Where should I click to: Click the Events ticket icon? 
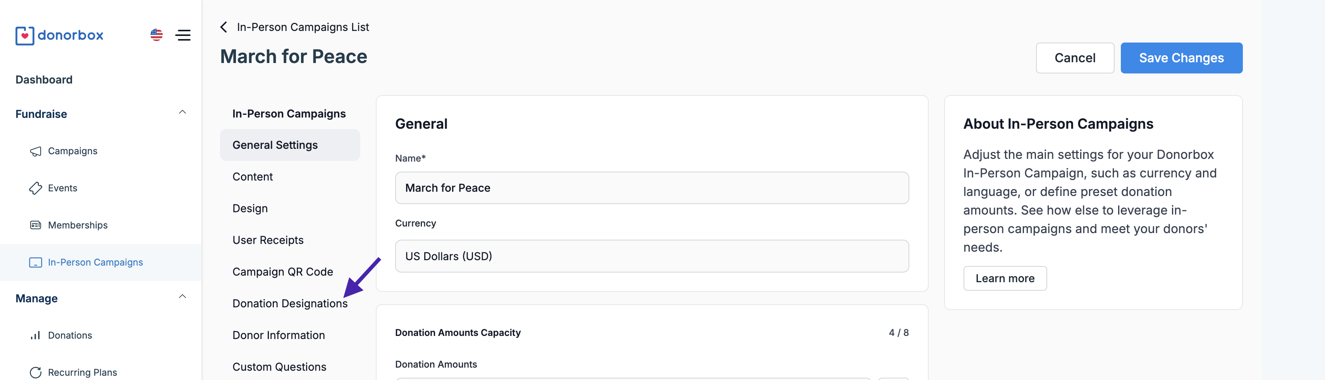pyautogui.click(x=36, y=188)
